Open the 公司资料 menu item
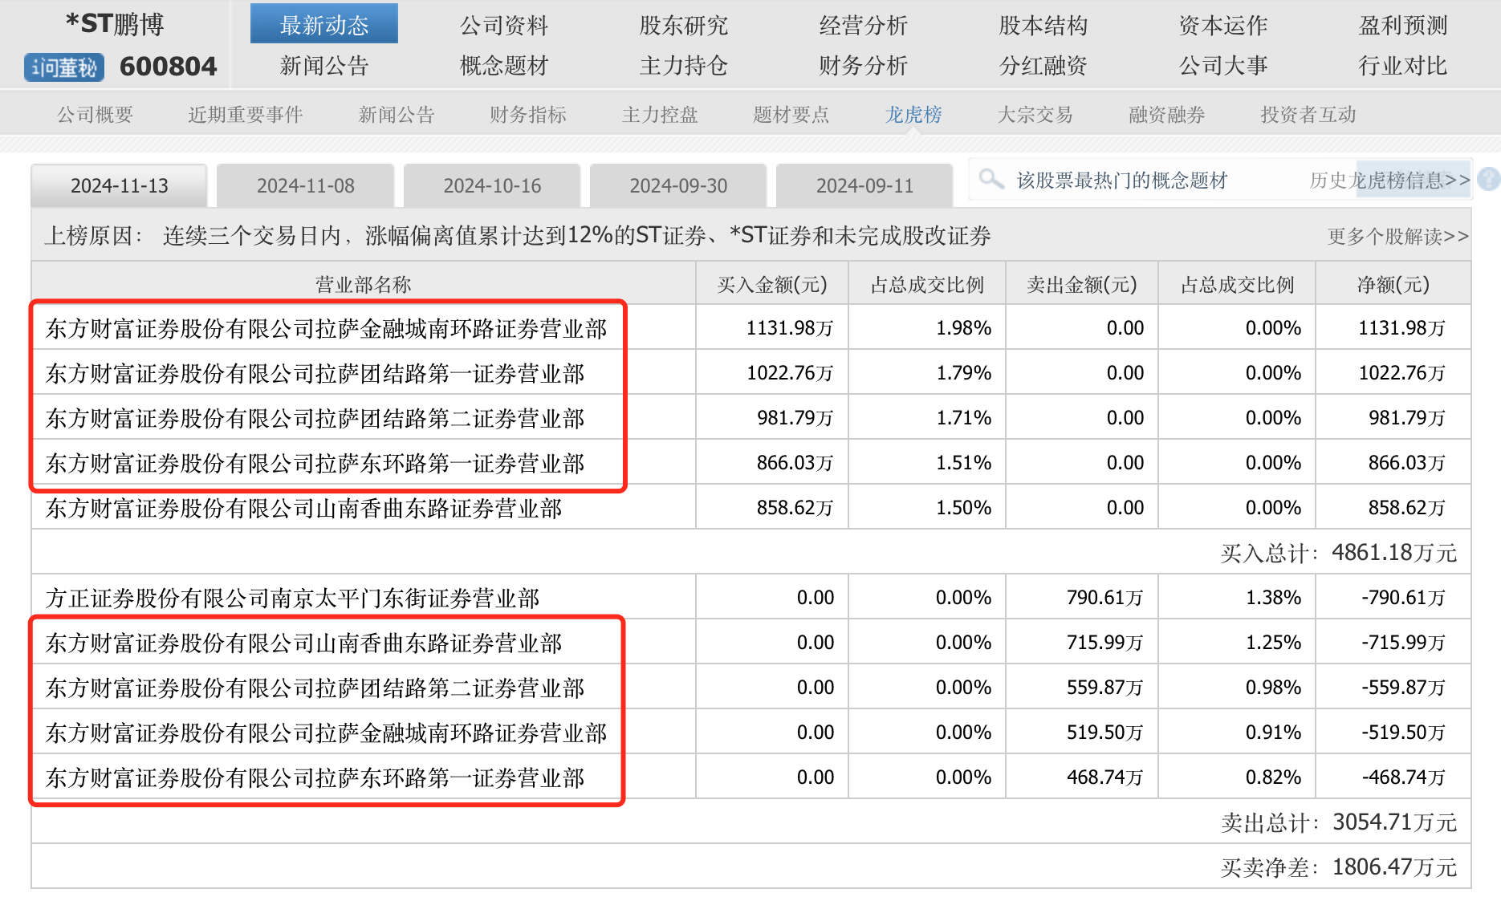Screen dimensions: 1501x897 click(x=504, y=25)
